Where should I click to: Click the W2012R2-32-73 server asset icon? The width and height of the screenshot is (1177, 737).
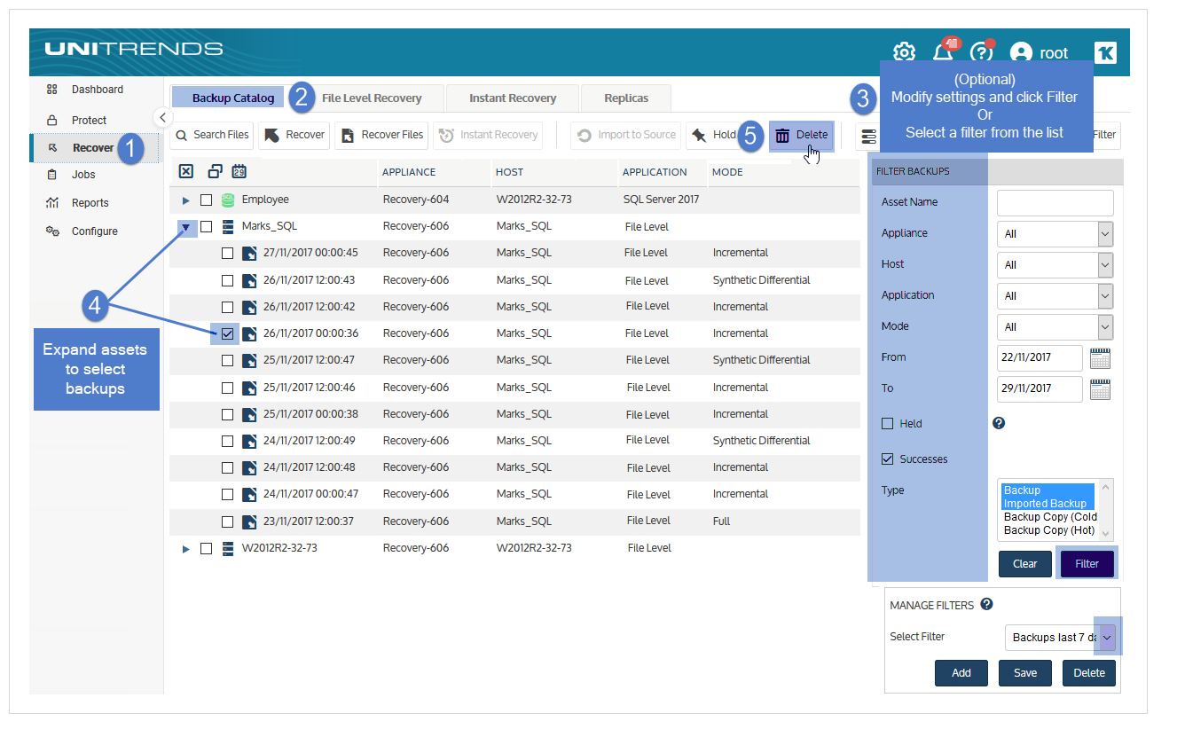[x=228, y=548]
